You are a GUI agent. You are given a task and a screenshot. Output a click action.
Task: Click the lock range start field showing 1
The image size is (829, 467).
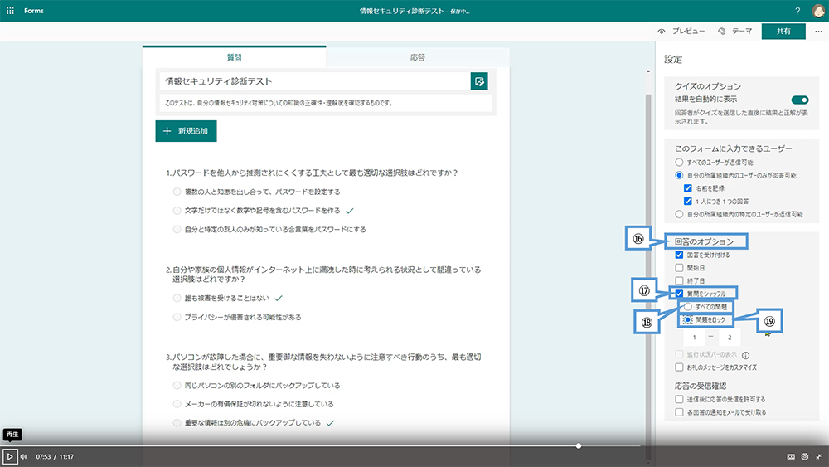pyautogui.click(x=694, y=338)
